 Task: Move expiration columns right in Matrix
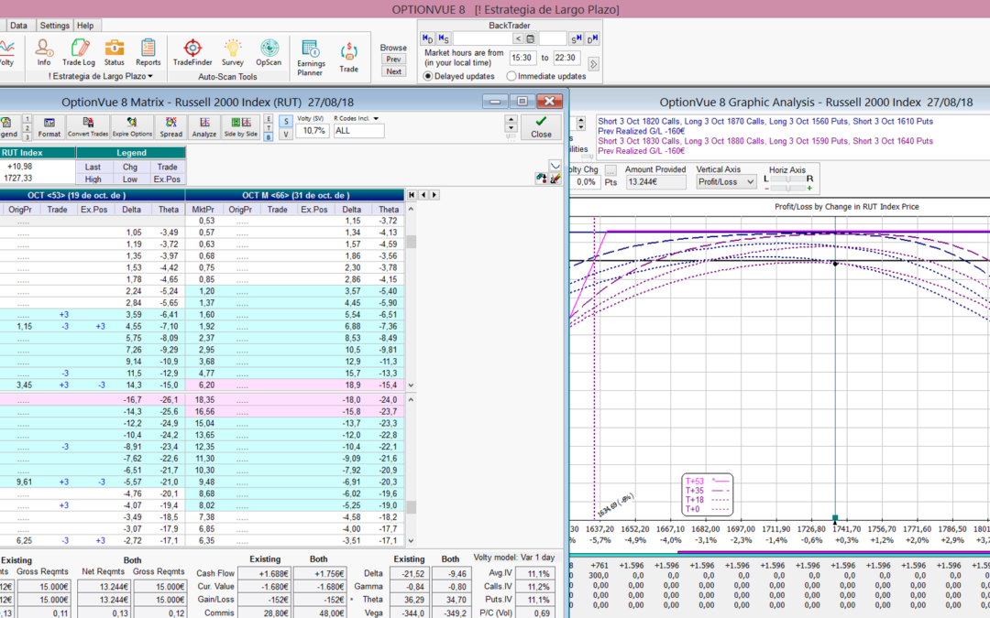434,195
